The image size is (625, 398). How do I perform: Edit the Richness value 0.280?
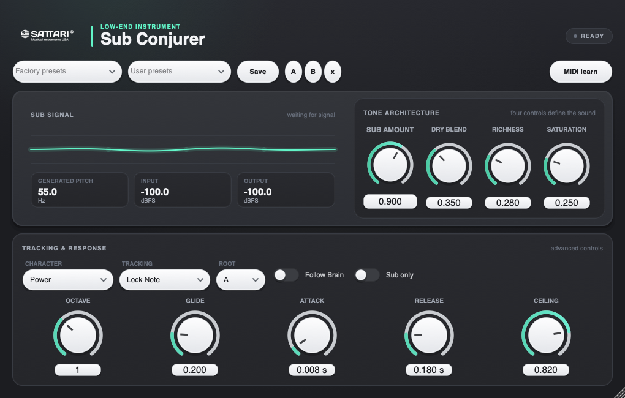[x=508, y=203]
